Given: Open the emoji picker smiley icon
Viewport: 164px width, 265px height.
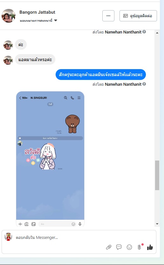Looking at the screenshot, I should (129, 247).
